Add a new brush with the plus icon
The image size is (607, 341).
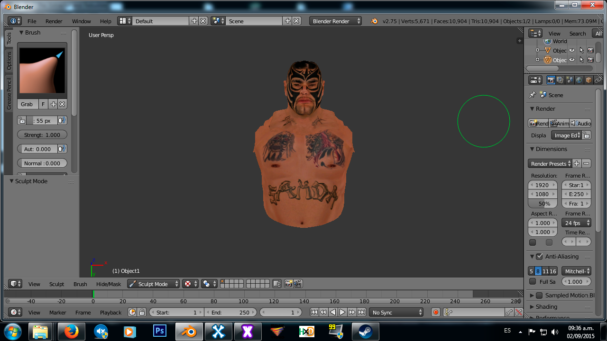click(54, 104)
